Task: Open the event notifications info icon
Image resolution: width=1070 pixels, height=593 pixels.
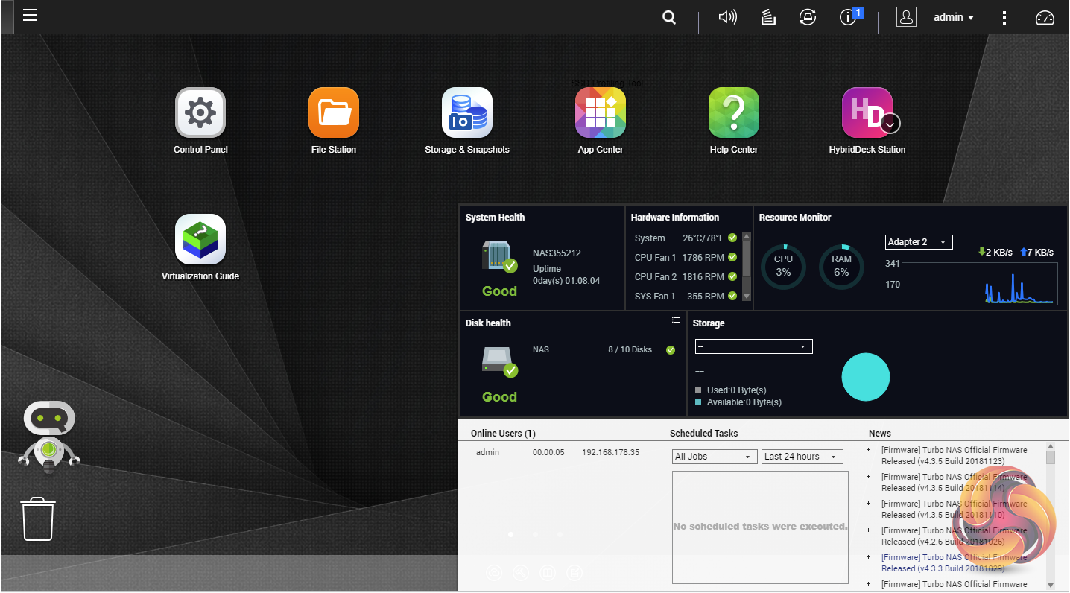Action: tap(848, 18)
